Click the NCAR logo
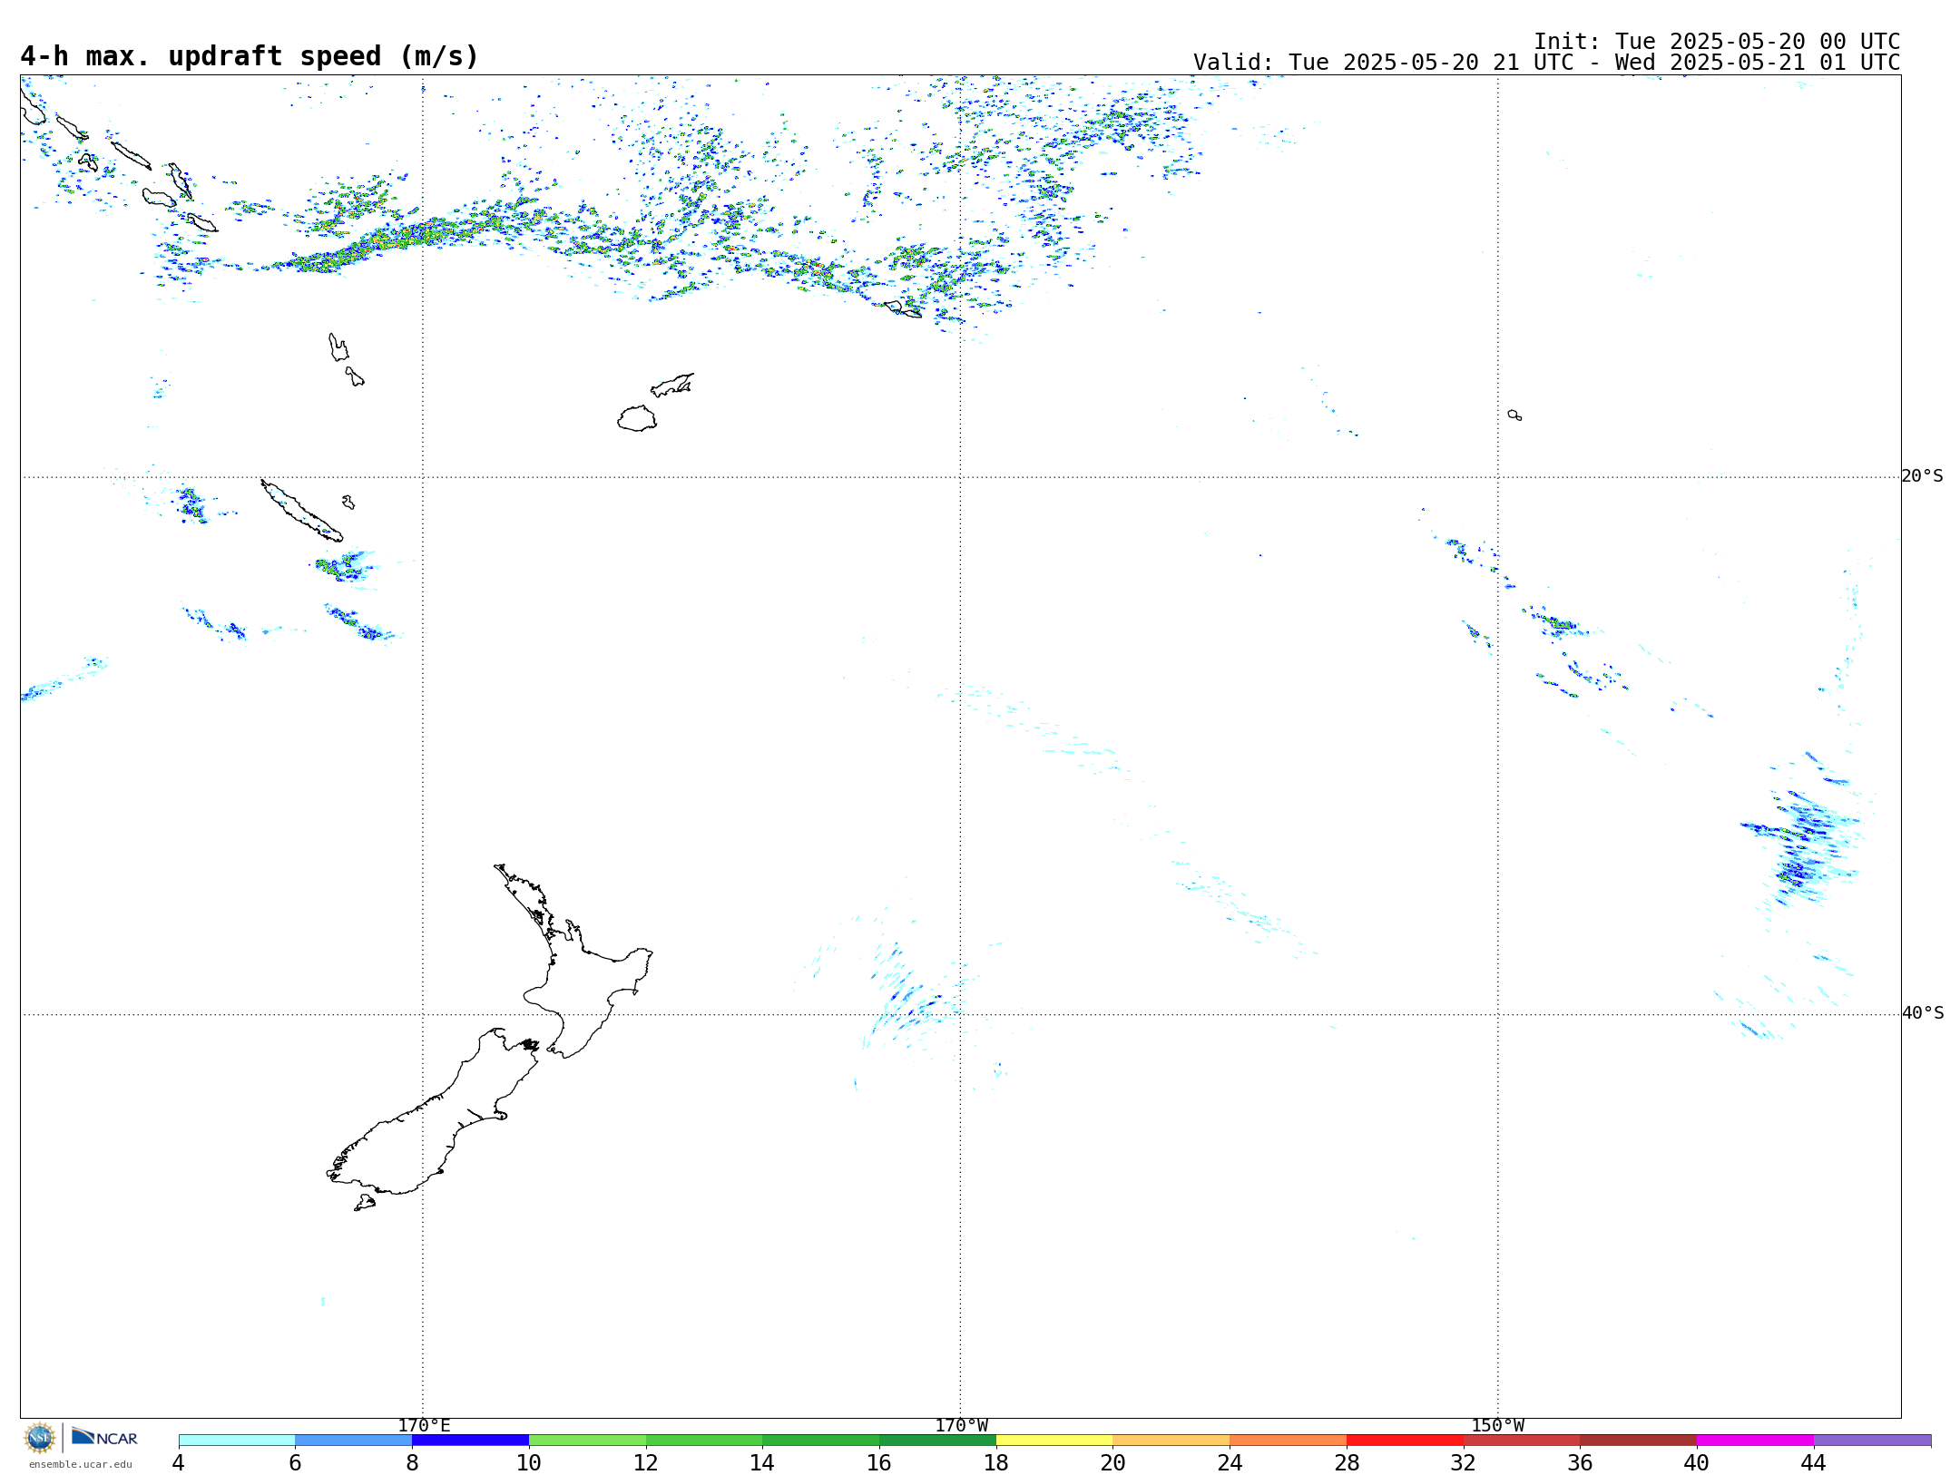 [104, 1437]
